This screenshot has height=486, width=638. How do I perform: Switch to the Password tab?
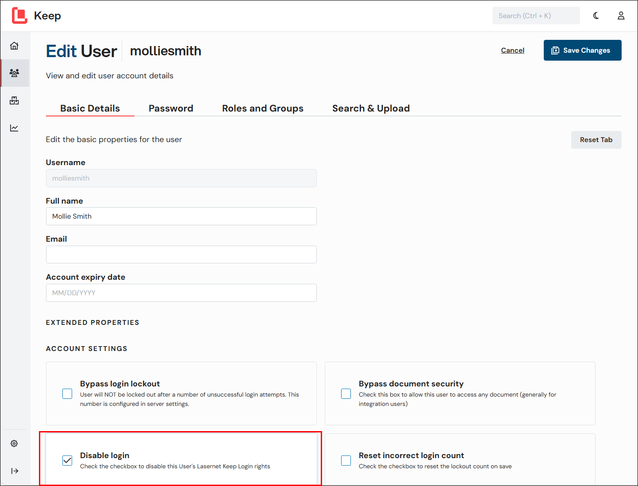click(x=171, y=108)
